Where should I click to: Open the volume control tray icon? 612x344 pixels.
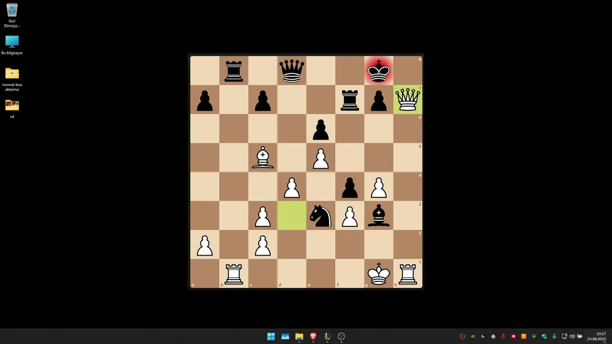(x=572, y=336)
